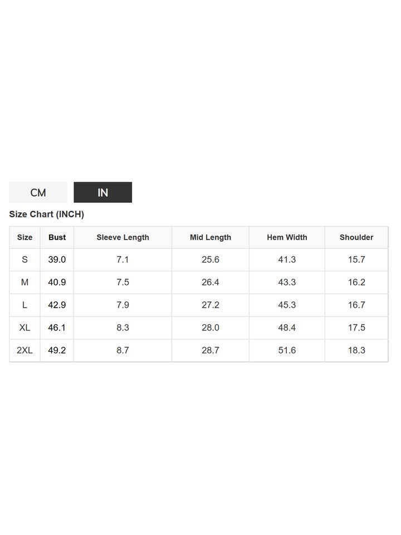Select sleeve length 7.5 for size M
The height and width of the screenshot is (535, 401).
[x=123, y=283]
